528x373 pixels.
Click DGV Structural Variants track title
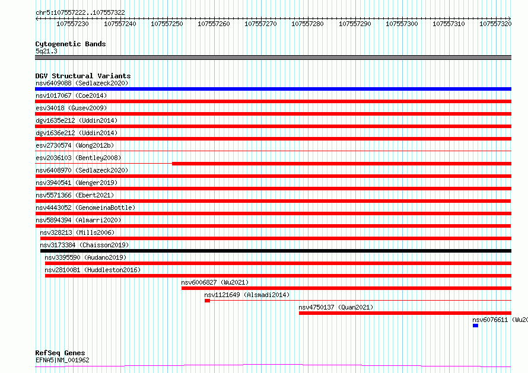tap(83, 76)
